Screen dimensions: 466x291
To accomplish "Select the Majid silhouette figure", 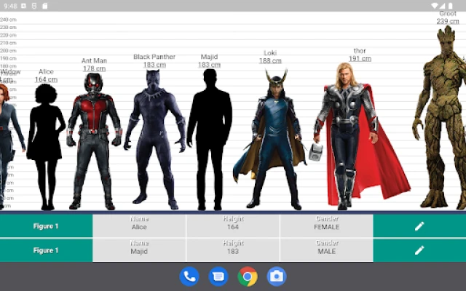I will (210, 140).
